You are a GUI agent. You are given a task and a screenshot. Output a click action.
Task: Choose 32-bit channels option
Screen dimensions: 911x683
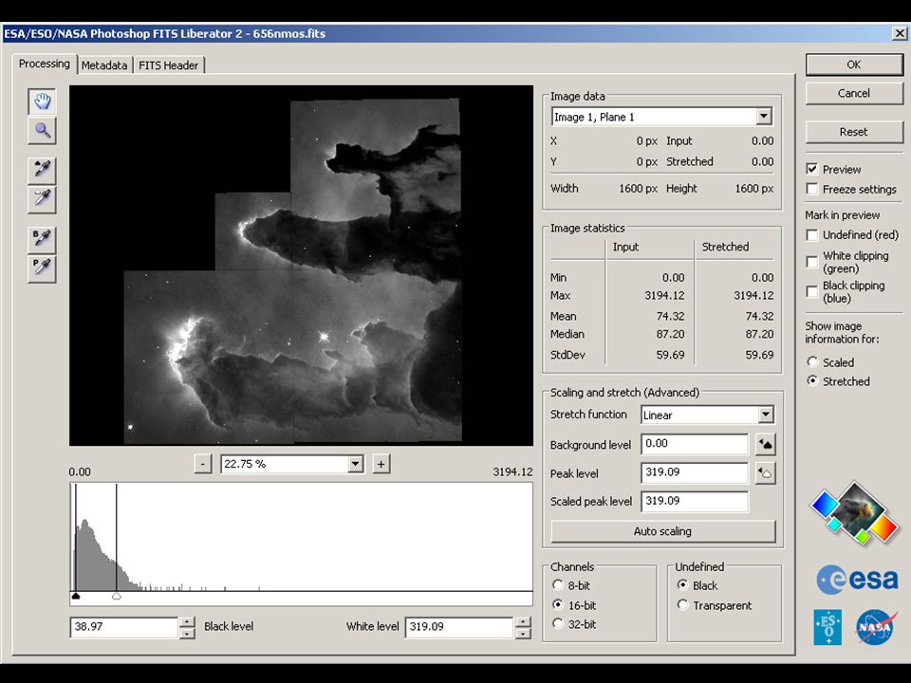[x=558, y=624]
